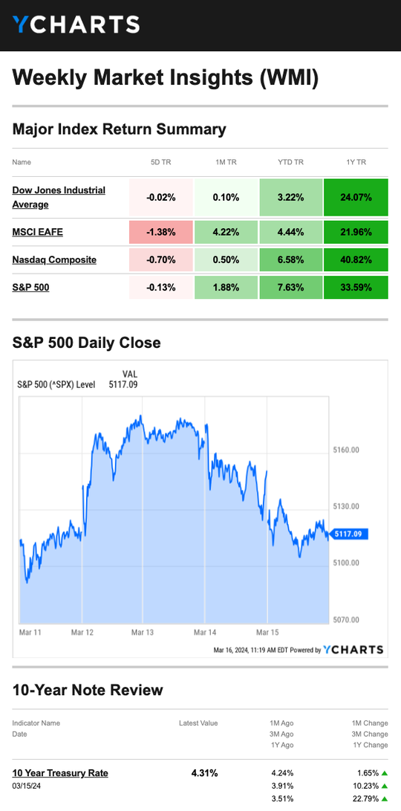
Task: Open Dow Jones Industrial Average link
Action: [x=59, y=197]
